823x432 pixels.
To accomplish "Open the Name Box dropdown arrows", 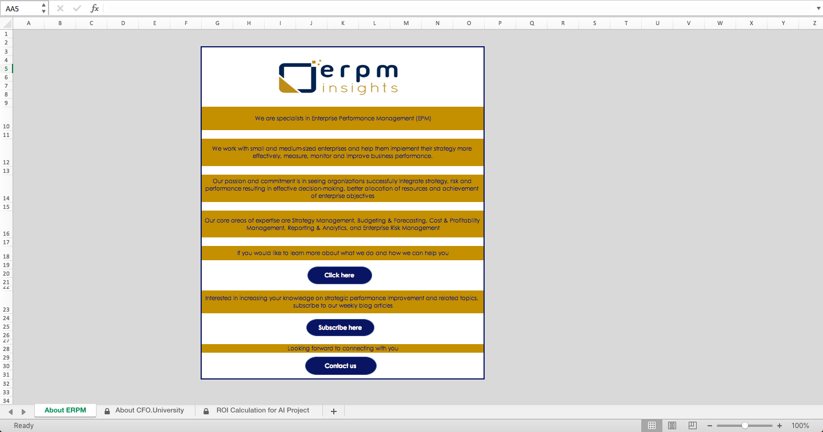I will point(44,9).
